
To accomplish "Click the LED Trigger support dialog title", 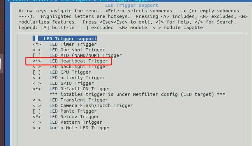I will point(132,5).
